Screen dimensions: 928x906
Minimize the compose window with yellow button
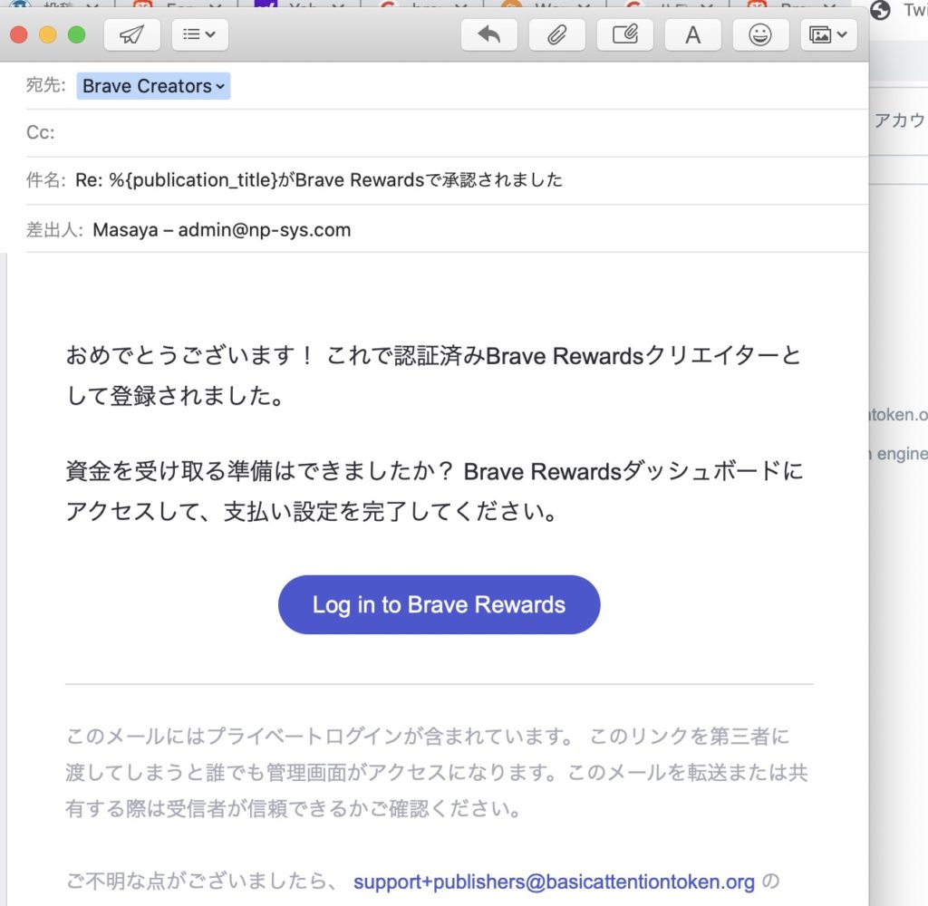tap(48, 35)
